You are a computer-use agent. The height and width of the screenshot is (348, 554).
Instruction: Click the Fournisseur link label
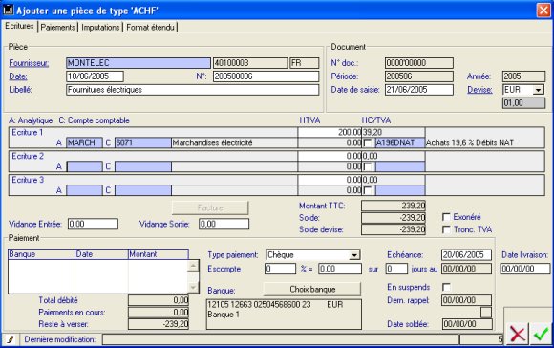29,63
